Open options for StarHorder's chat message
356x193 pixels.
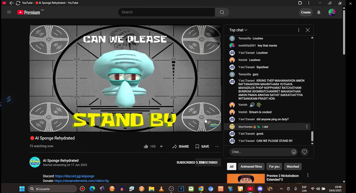pyautogui.click(x=307, y=126)
